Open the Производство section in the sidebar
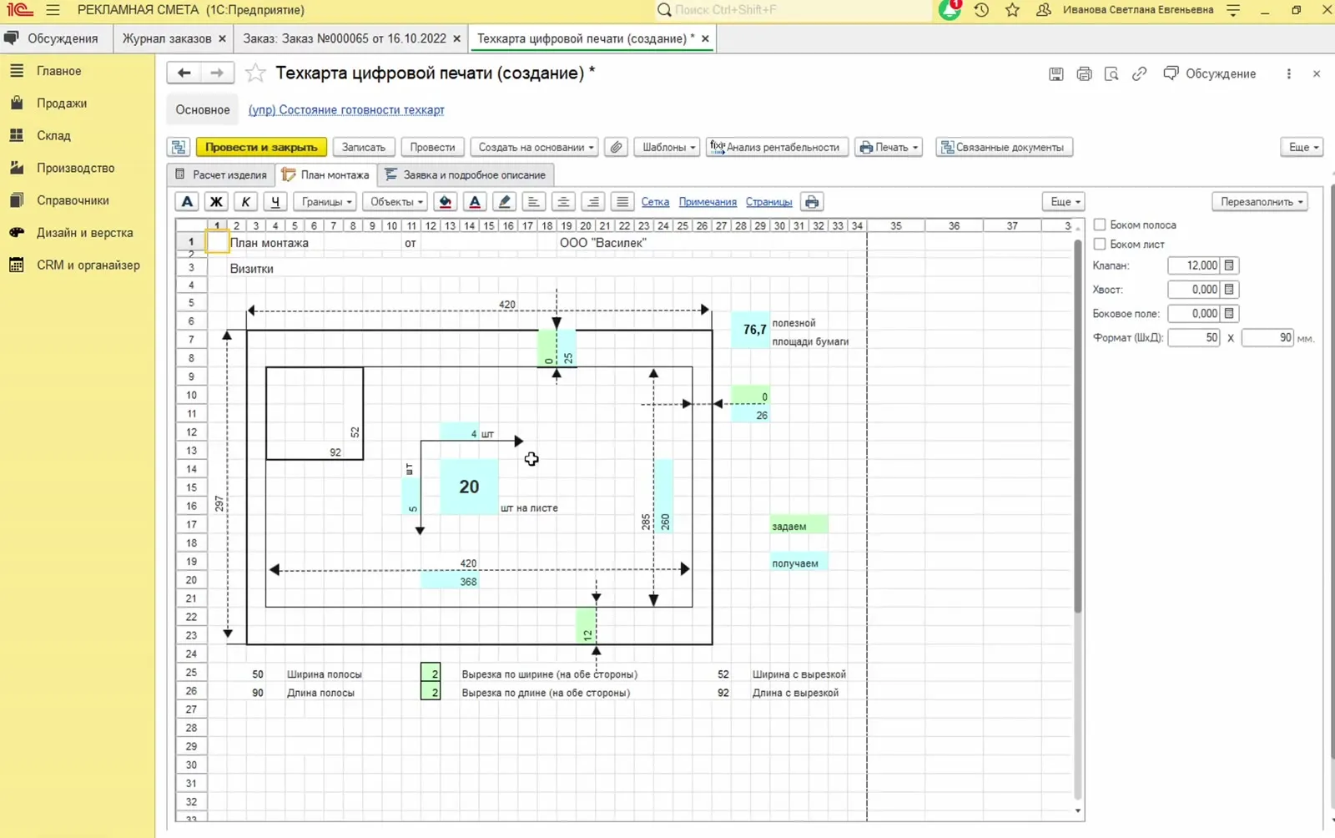1335x838 pixels. click(x=75, y=168)
